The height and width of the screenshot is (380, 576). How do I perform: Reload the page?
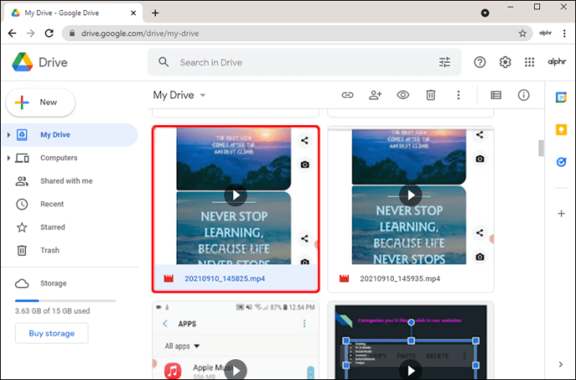tap(49, 33)
